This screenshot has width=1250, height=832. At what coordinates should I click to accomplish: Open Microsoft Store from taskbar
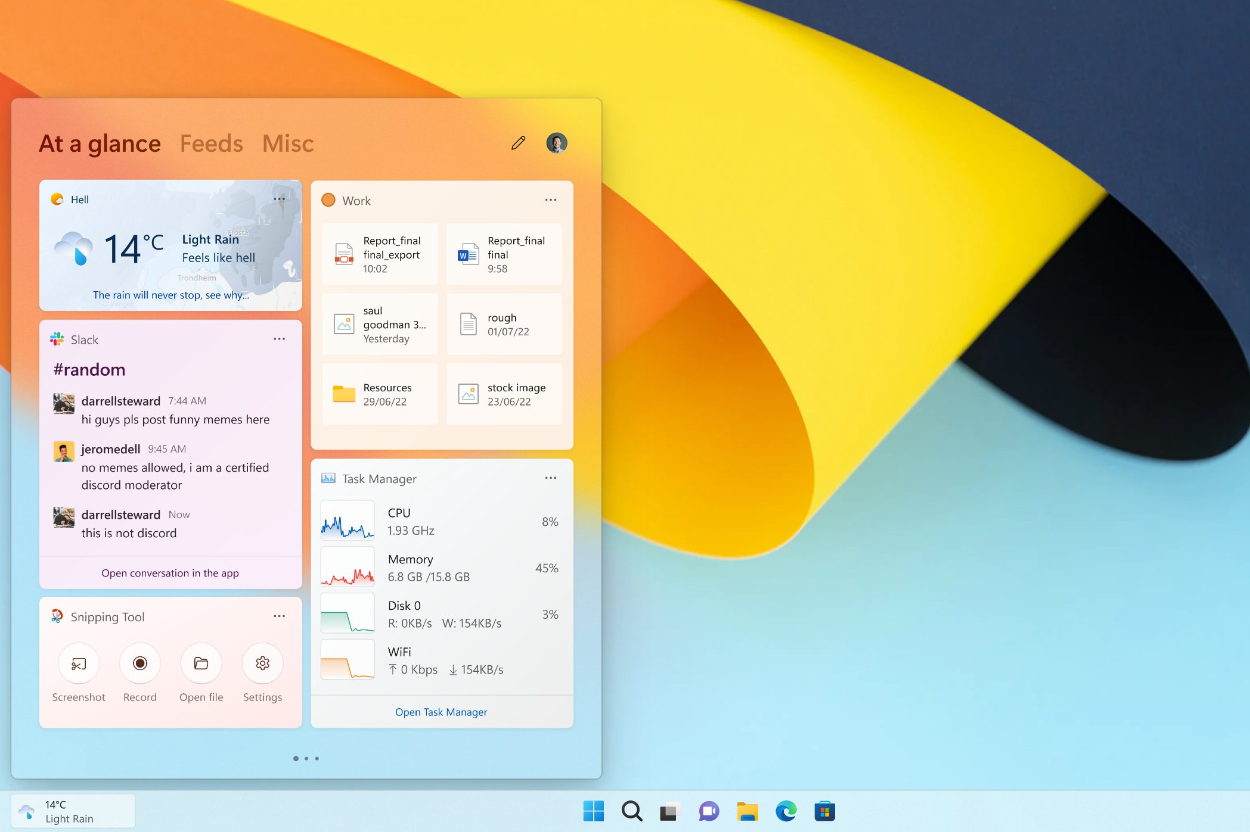[x=825, y=811]
